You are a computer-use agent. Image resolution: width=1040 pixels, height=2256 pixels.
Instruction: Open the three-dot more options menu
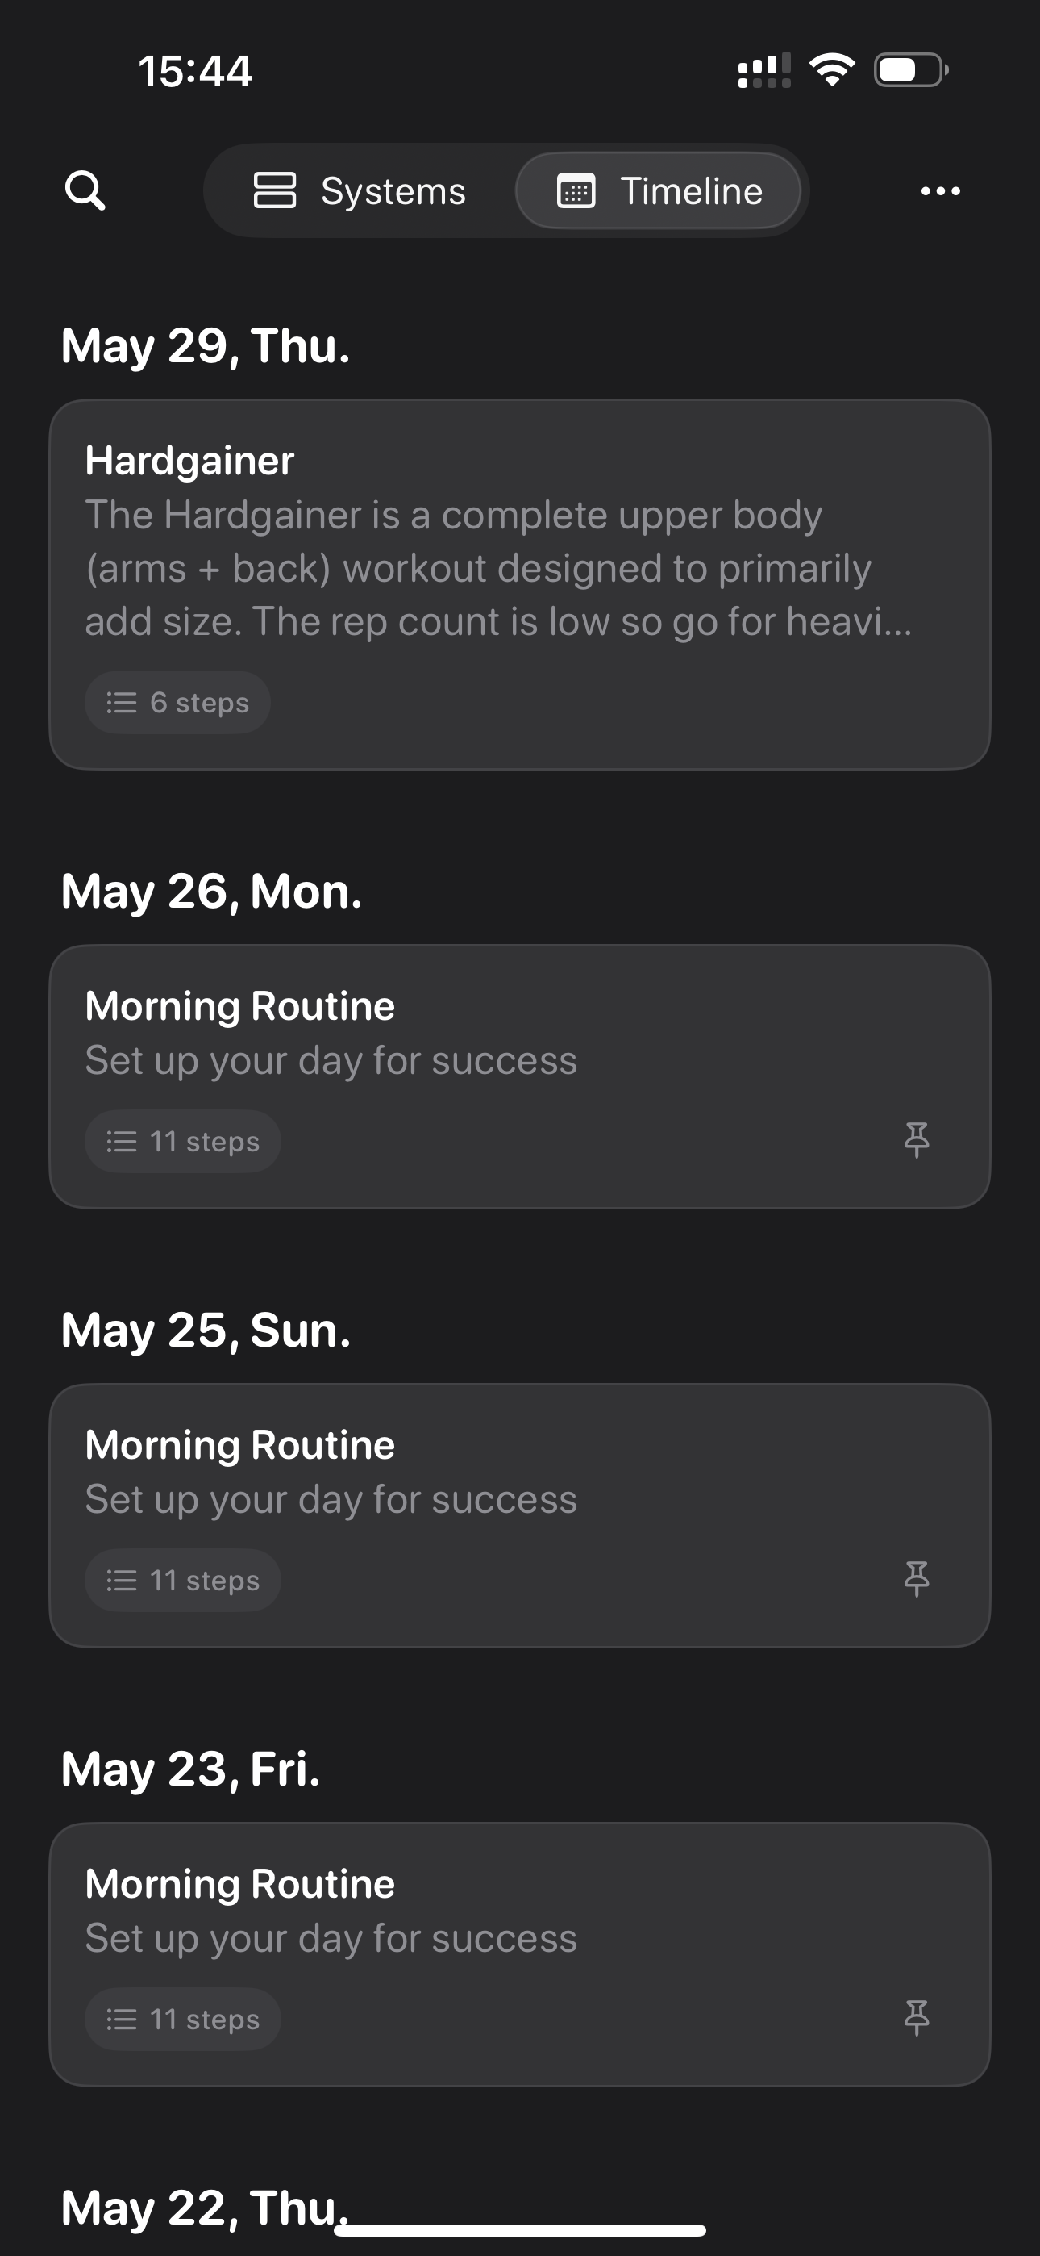pos(940,191)
